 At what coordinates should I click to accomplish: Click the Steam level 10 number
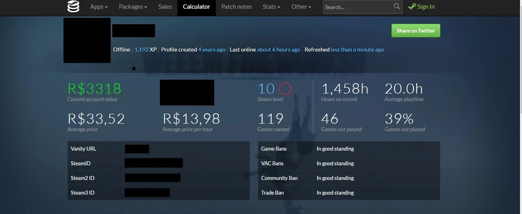(x=266, y=88)
